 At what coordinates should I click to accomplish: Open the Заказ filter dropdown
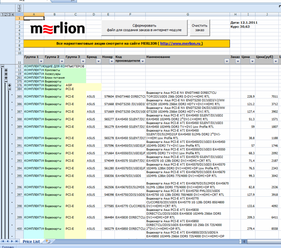[238, 61]
